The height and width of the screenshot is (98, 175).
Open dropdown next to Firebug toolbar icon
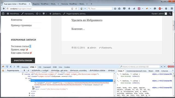[x=150, y=8]
